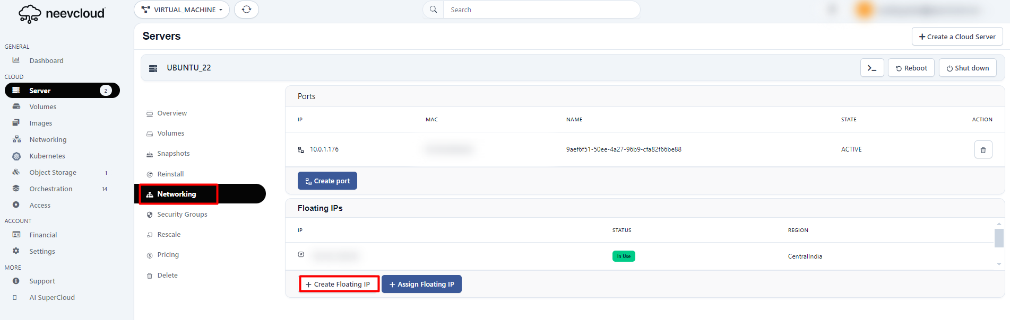Click the neevcloud logo
Image resolution: width=1010 pixels, height=320 pixels.
coord(62,13)
